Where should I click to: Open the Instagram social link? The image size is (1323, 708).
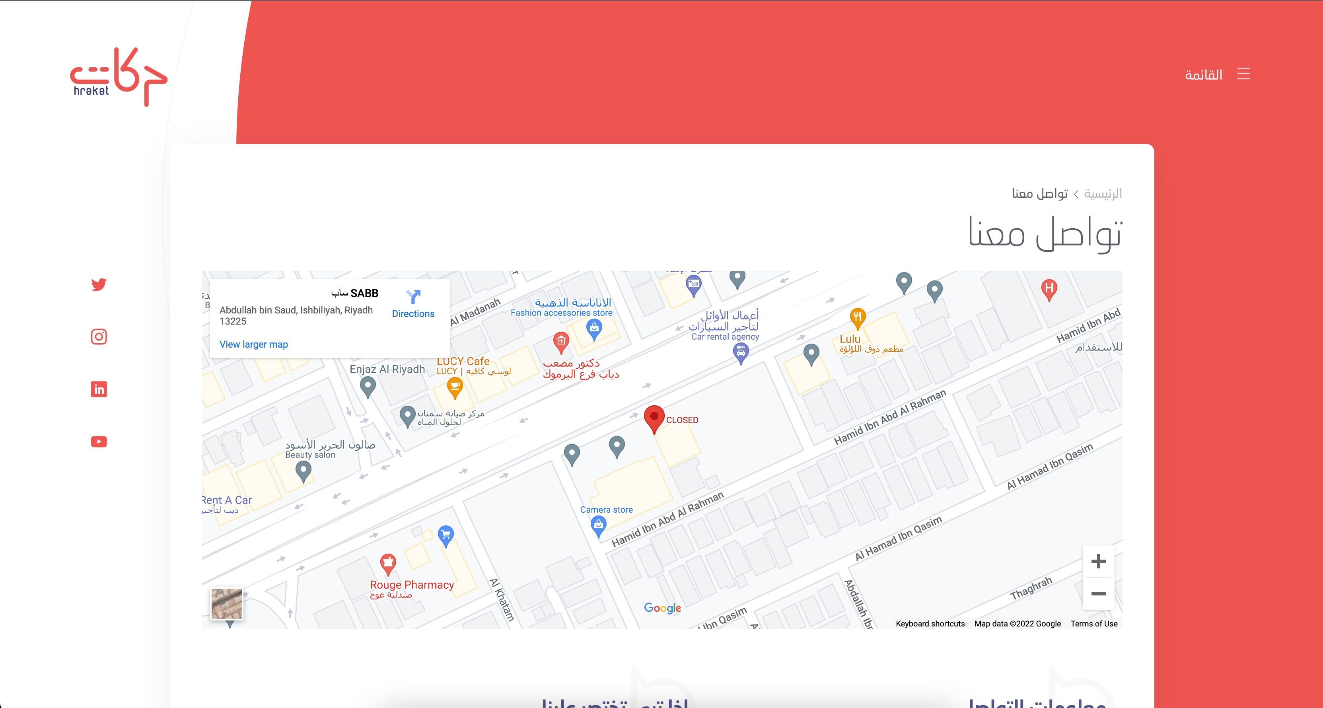point(99,337)
